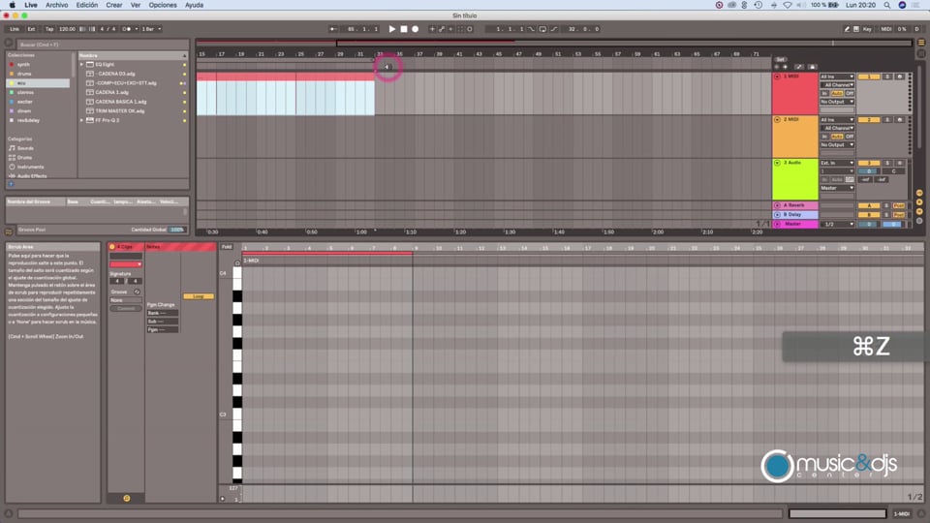Open the Crear menu
The height and width of the screenshot is (523, 930).
click(x=114, y=5)
